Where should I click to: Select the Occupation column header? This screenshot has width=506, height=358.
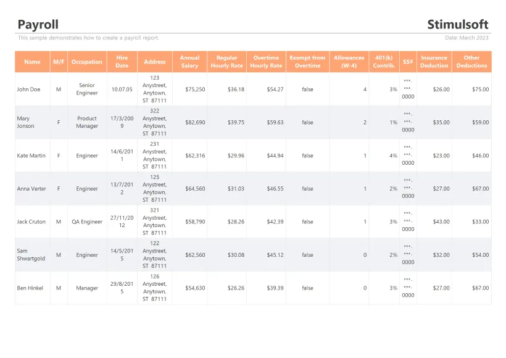coord(87,62)
